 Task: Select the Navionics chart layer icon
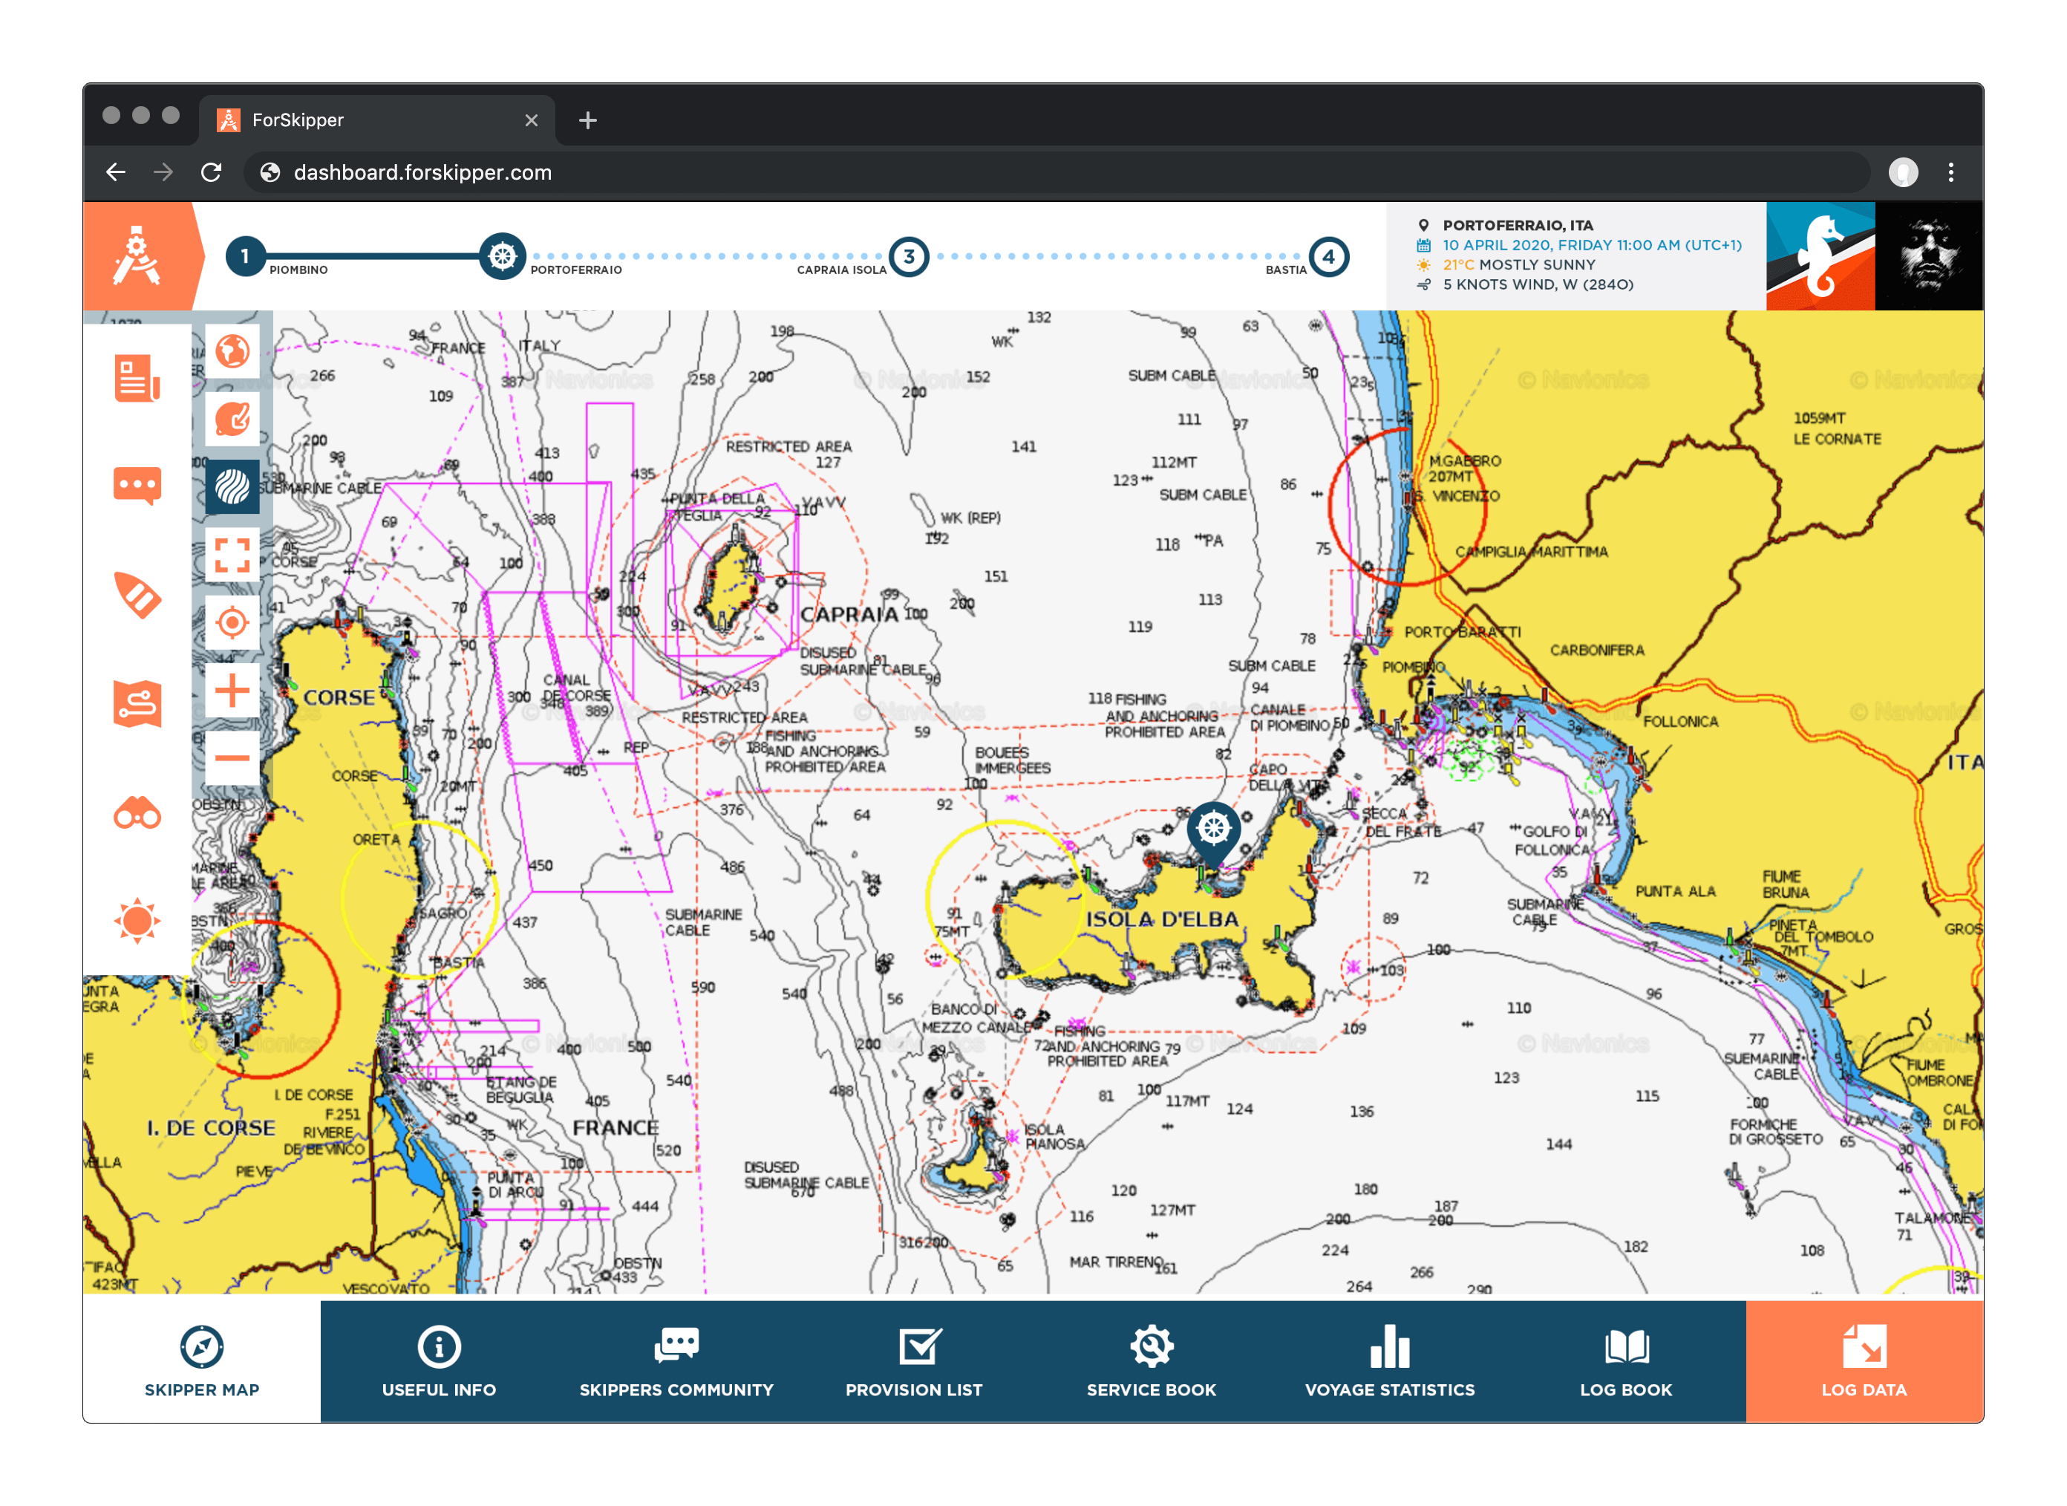pyautogui.click(x=232, y=487)
